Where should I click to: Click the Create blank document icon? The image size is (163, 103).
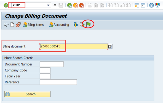pyautogui.click(x=12, y=25)
